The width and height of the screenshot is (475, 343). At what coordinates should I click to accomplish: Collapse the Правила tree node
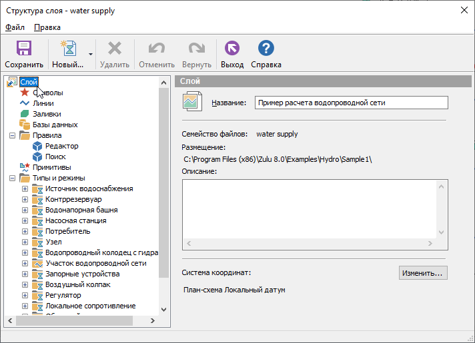pyautogui.click(x=13, y=135)
